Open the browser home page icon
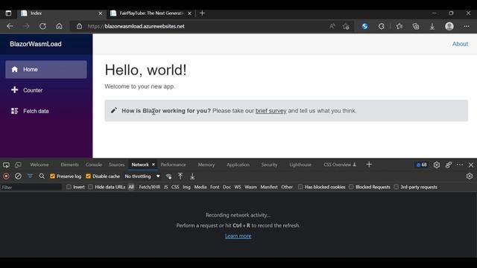This screenshot has height=268, width=477. coord(59,27)
